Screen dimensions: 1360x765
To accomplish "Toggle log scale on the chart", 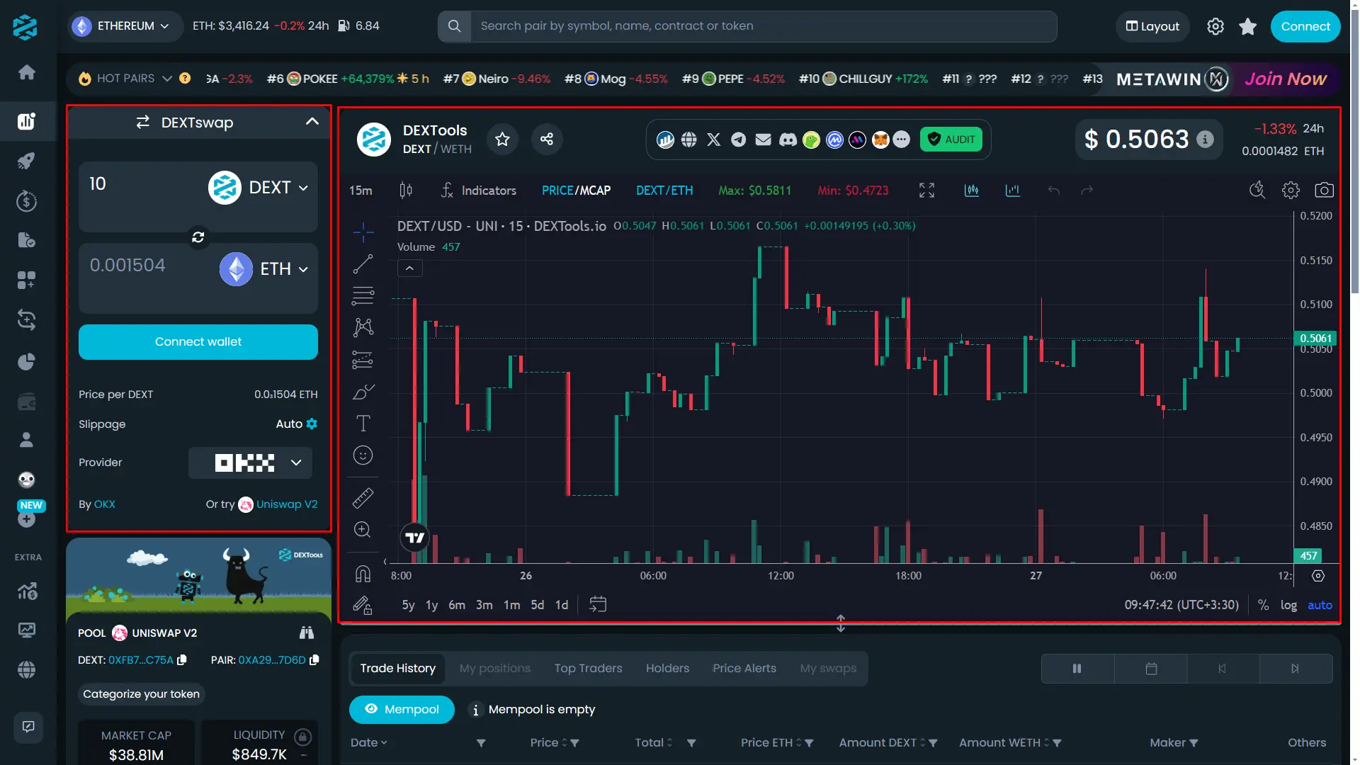I will point(1288,605).
